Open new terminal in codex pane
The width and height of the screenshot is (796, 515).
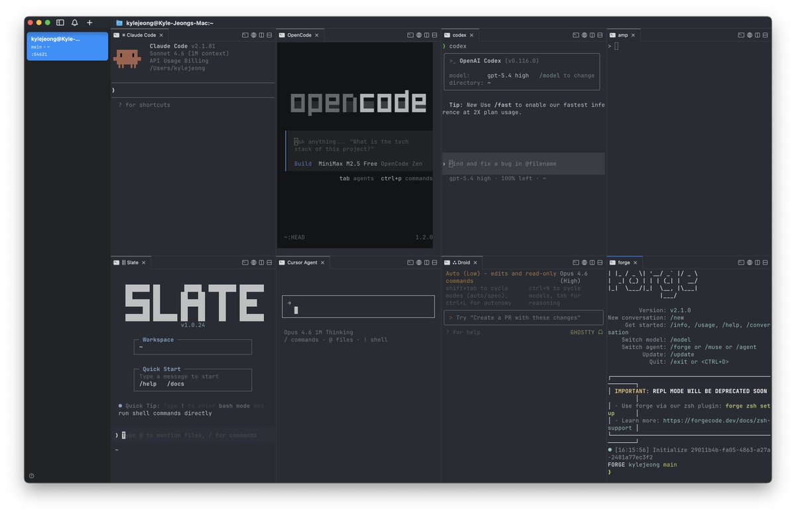point(576,35)
